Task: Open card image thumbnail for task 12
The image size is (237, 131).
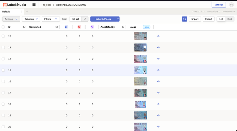Action: 140,36
